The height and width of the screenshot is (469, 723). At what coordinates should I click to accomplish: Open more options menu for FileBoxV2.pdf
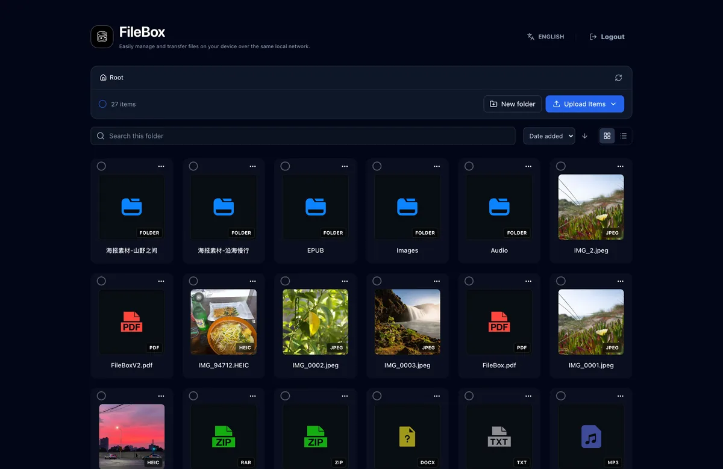pyautogui.click(x=161, y=281)
